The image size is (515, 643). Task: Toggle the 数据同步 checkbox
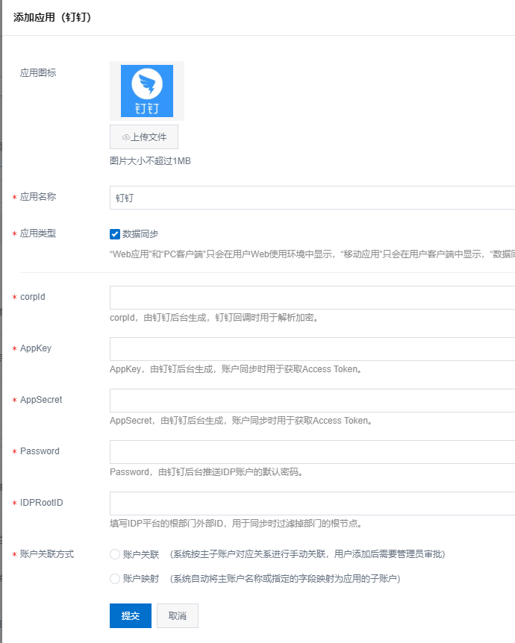pos(115,234)
